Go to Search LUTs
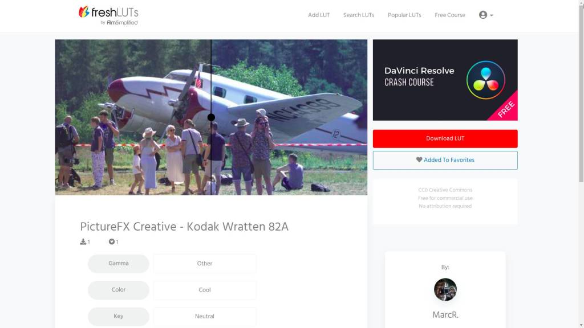The width and height of the screenshot is (584, 328). point(359,15)
